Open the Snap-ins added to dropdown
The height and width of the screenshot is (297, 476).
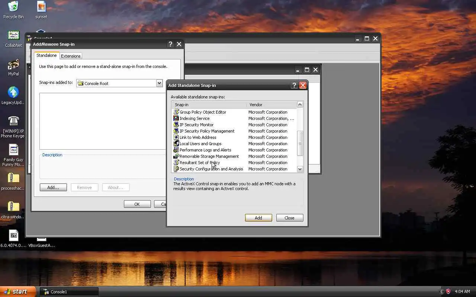[159, 83]
